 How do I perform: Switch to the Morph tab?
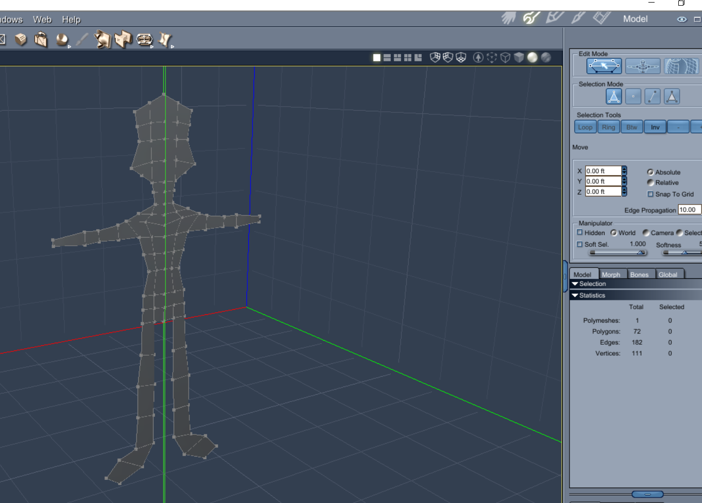[612, 274]
